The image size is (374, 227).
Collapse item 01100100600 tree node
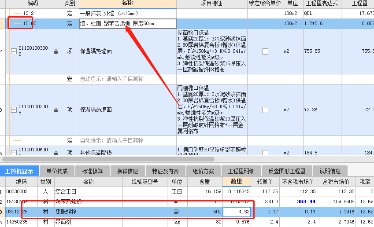tap(14, 153)
